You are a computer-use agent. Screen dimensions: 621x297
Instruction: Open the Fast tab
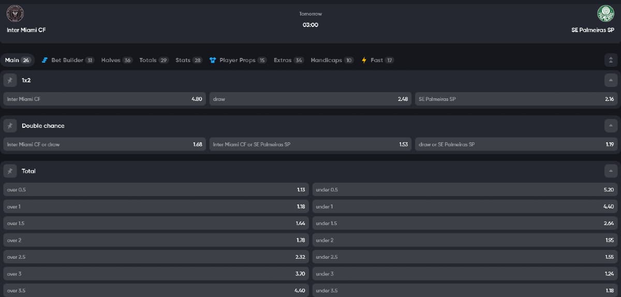tap(377, 60)
